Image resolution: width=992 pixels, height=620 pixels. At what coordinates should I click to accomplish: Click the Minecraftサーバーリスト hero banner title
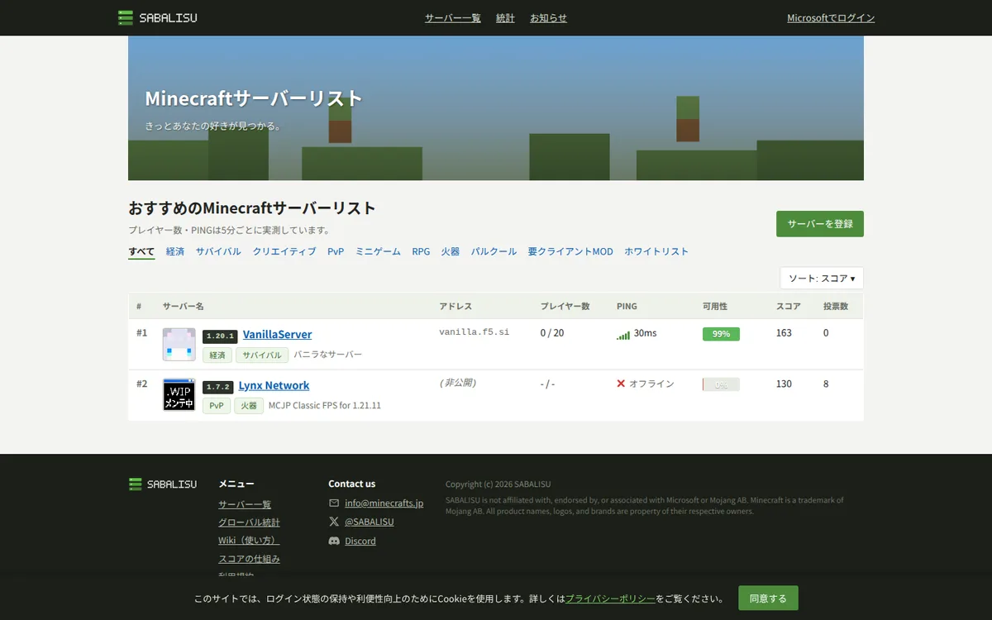(x=254, y=98)
